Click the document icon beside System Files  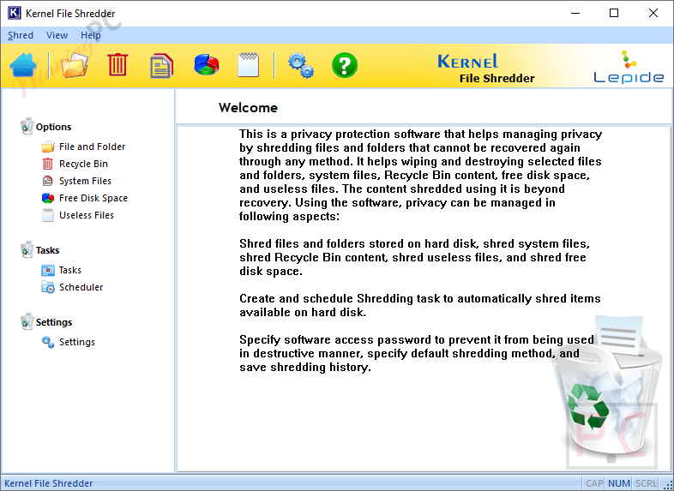[x=48, y=181]
